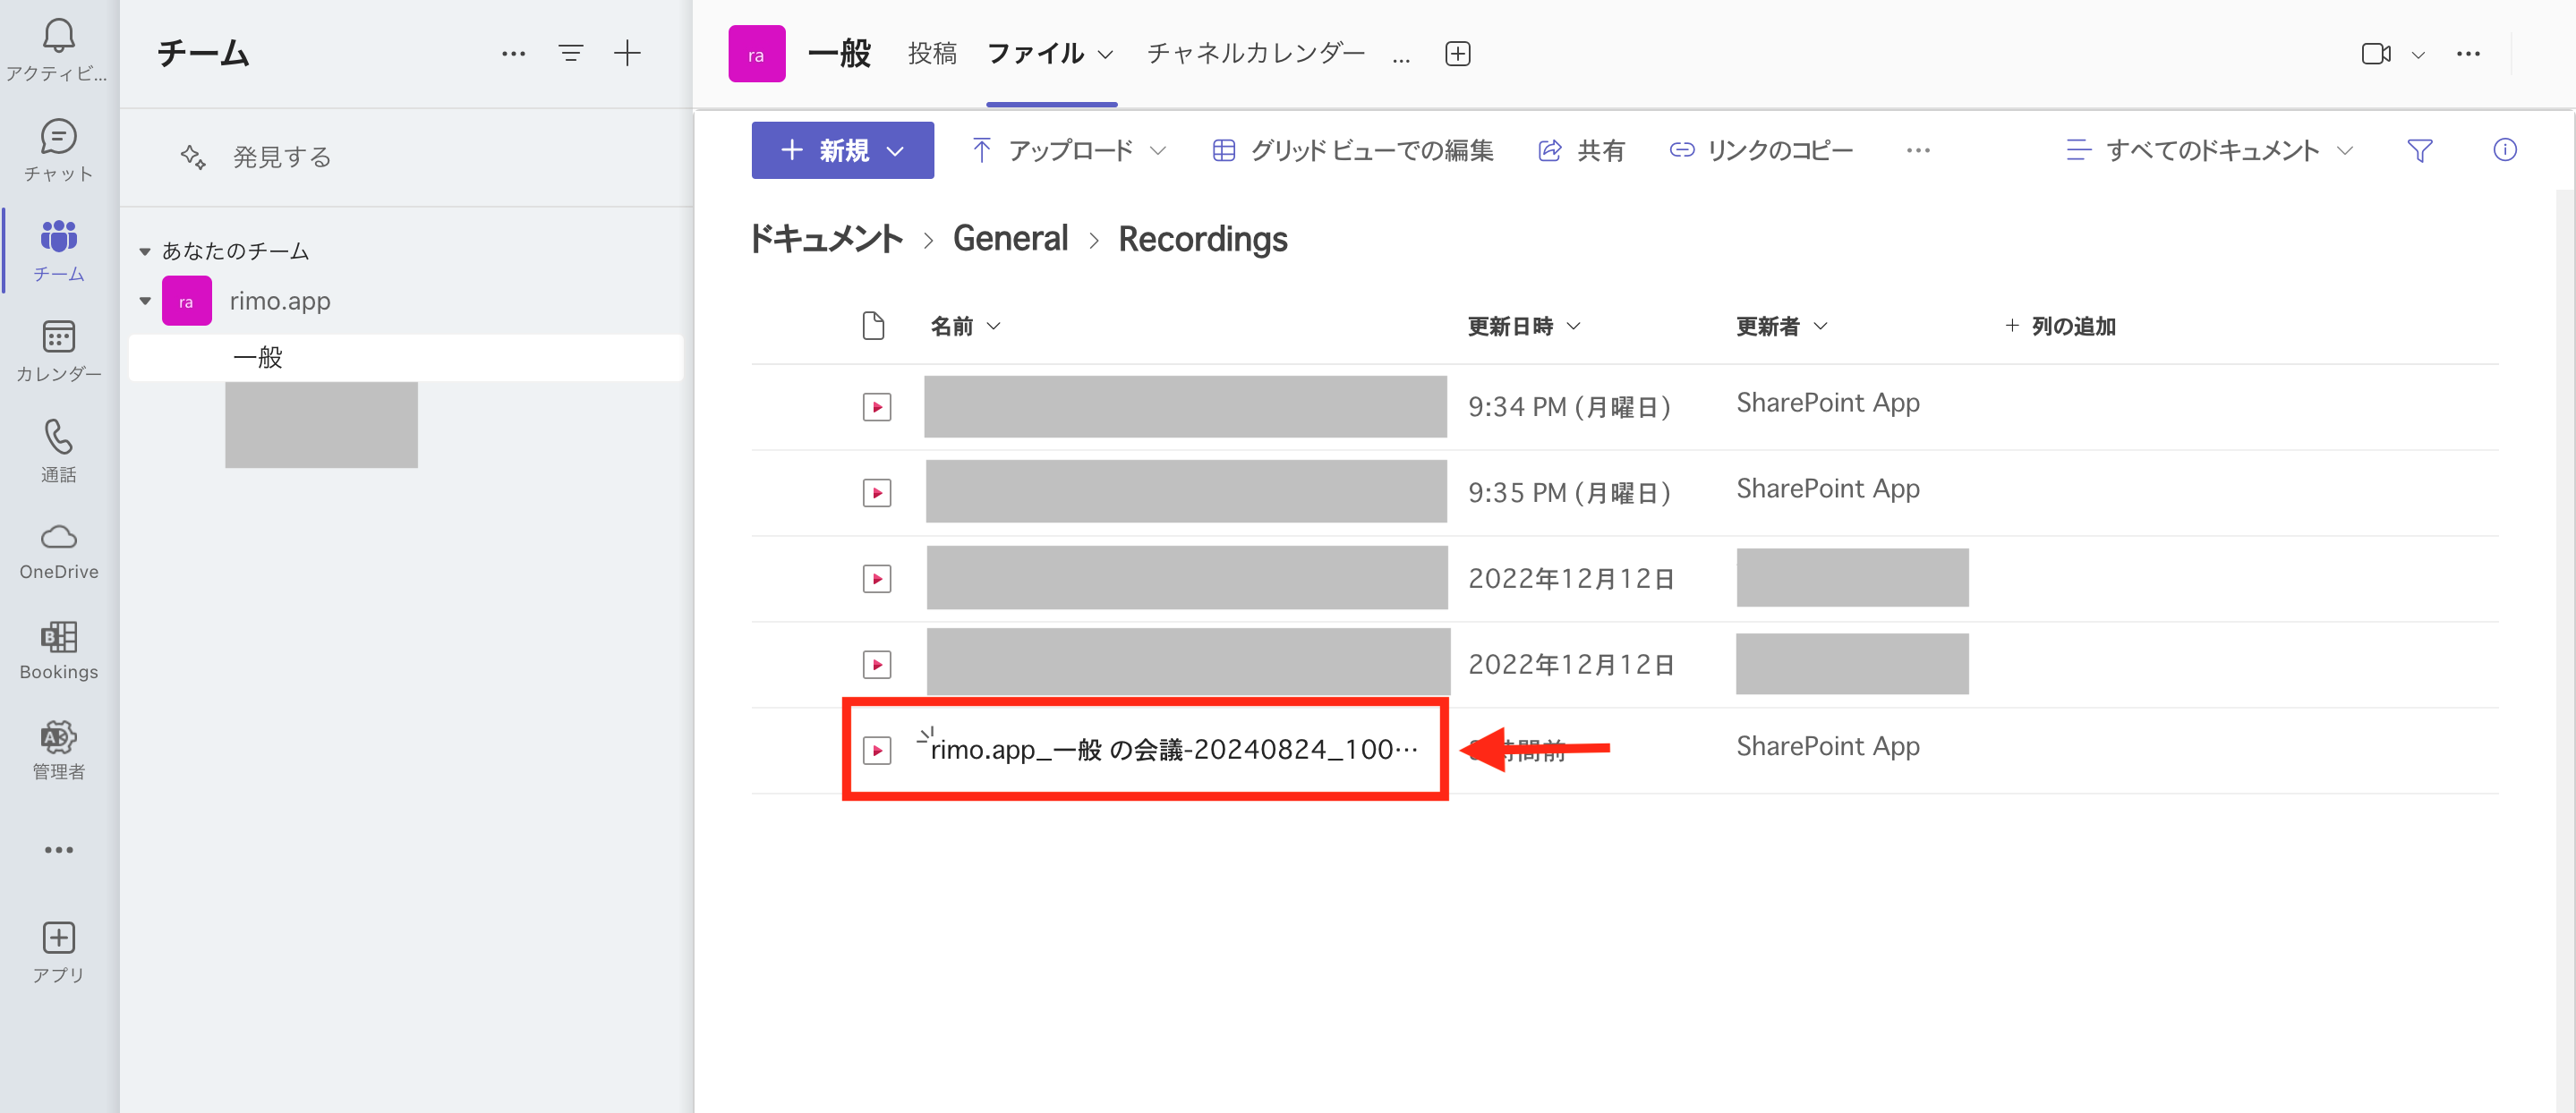Screen dimensions: 2576x1113
Task: Switch to the 投稿 tab
Action: [932, 53]
